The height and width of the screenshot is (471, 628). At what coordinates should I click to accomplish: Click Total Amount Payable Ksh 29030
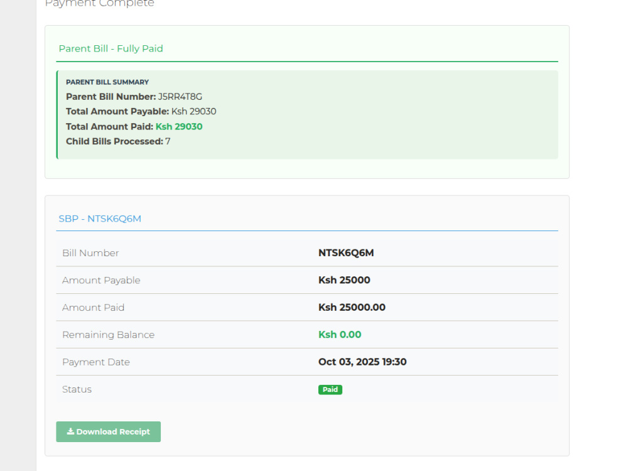coord(141,111)
